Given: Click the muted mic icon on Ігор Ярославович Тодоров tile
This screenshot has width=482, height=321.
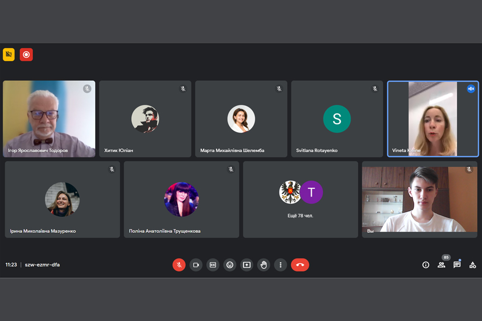Looking at the screenshot, I should tap(87, 89).
